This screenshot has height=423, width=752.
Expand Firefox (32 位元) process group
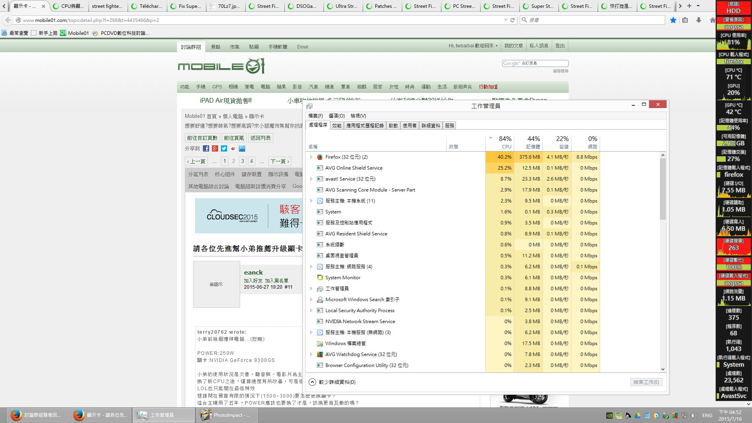tap(311, 157)
